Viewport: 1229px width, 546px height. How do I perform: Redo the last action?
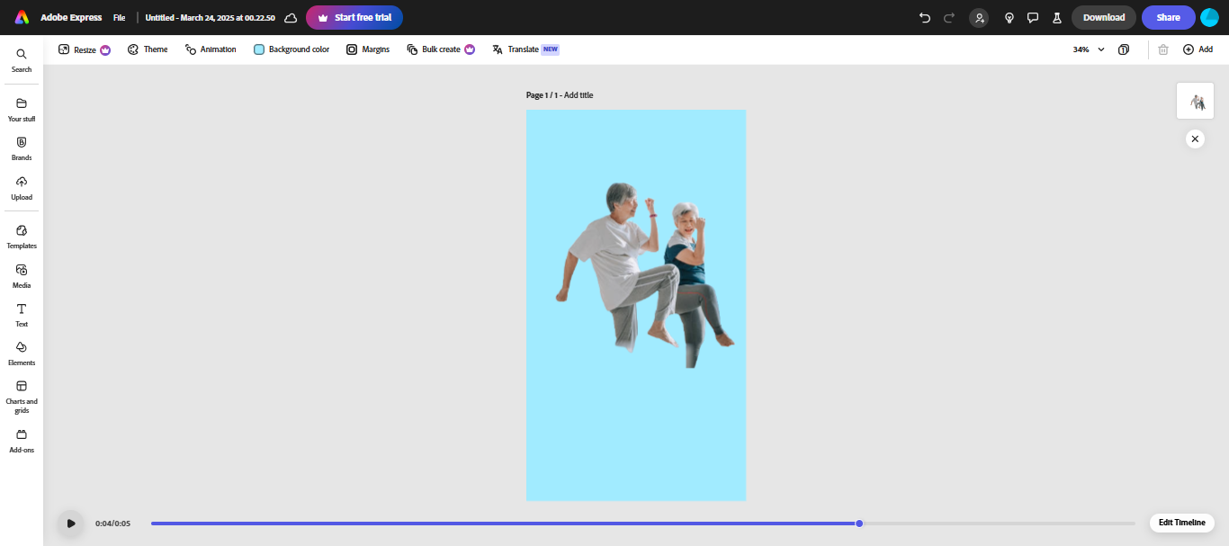click(x=949, y=17)
